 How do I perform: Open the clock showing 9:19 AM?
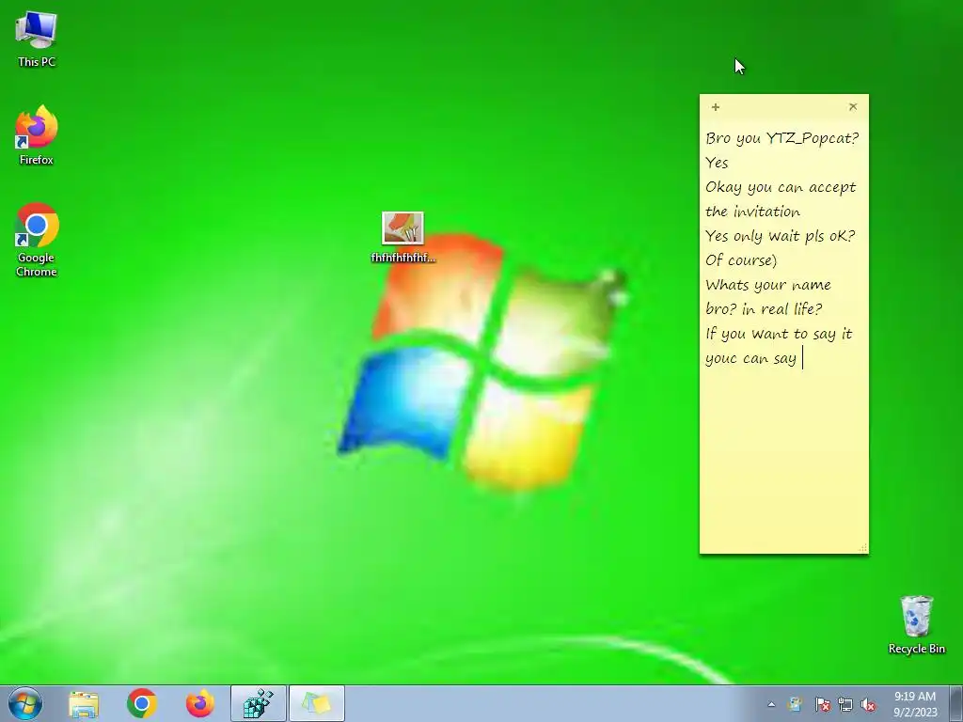click(914, 704)
